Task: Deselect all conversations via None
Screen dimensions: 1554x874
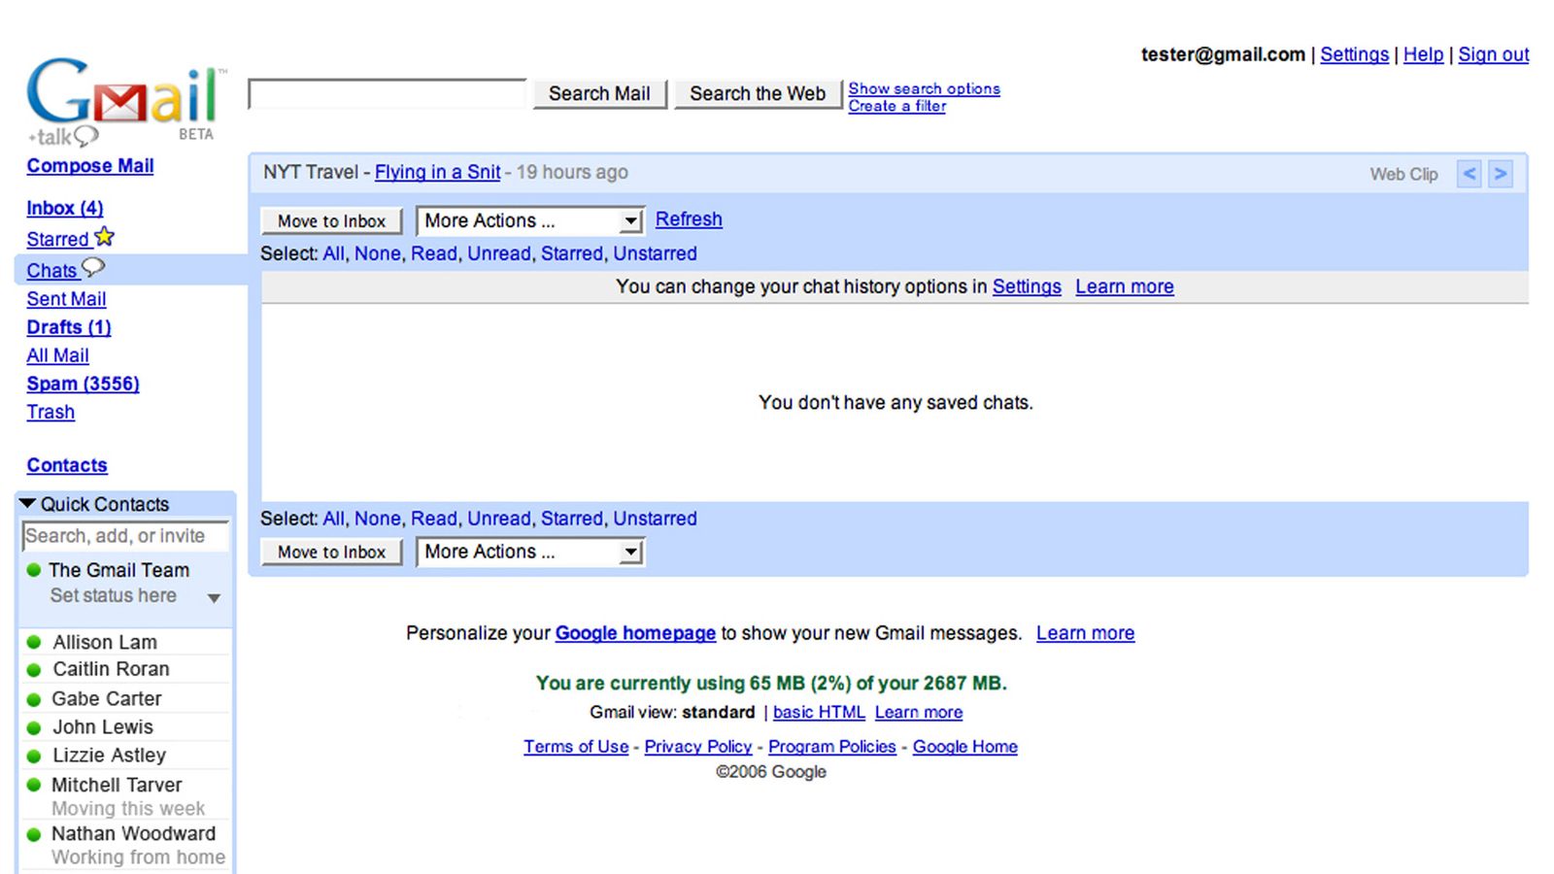Action: 379,253
